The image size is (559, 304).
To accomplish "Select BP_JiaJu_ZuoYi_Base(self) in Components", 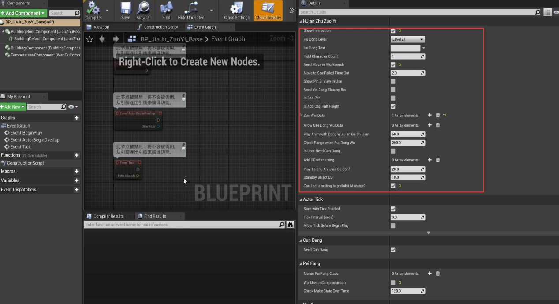I will 41,22.
